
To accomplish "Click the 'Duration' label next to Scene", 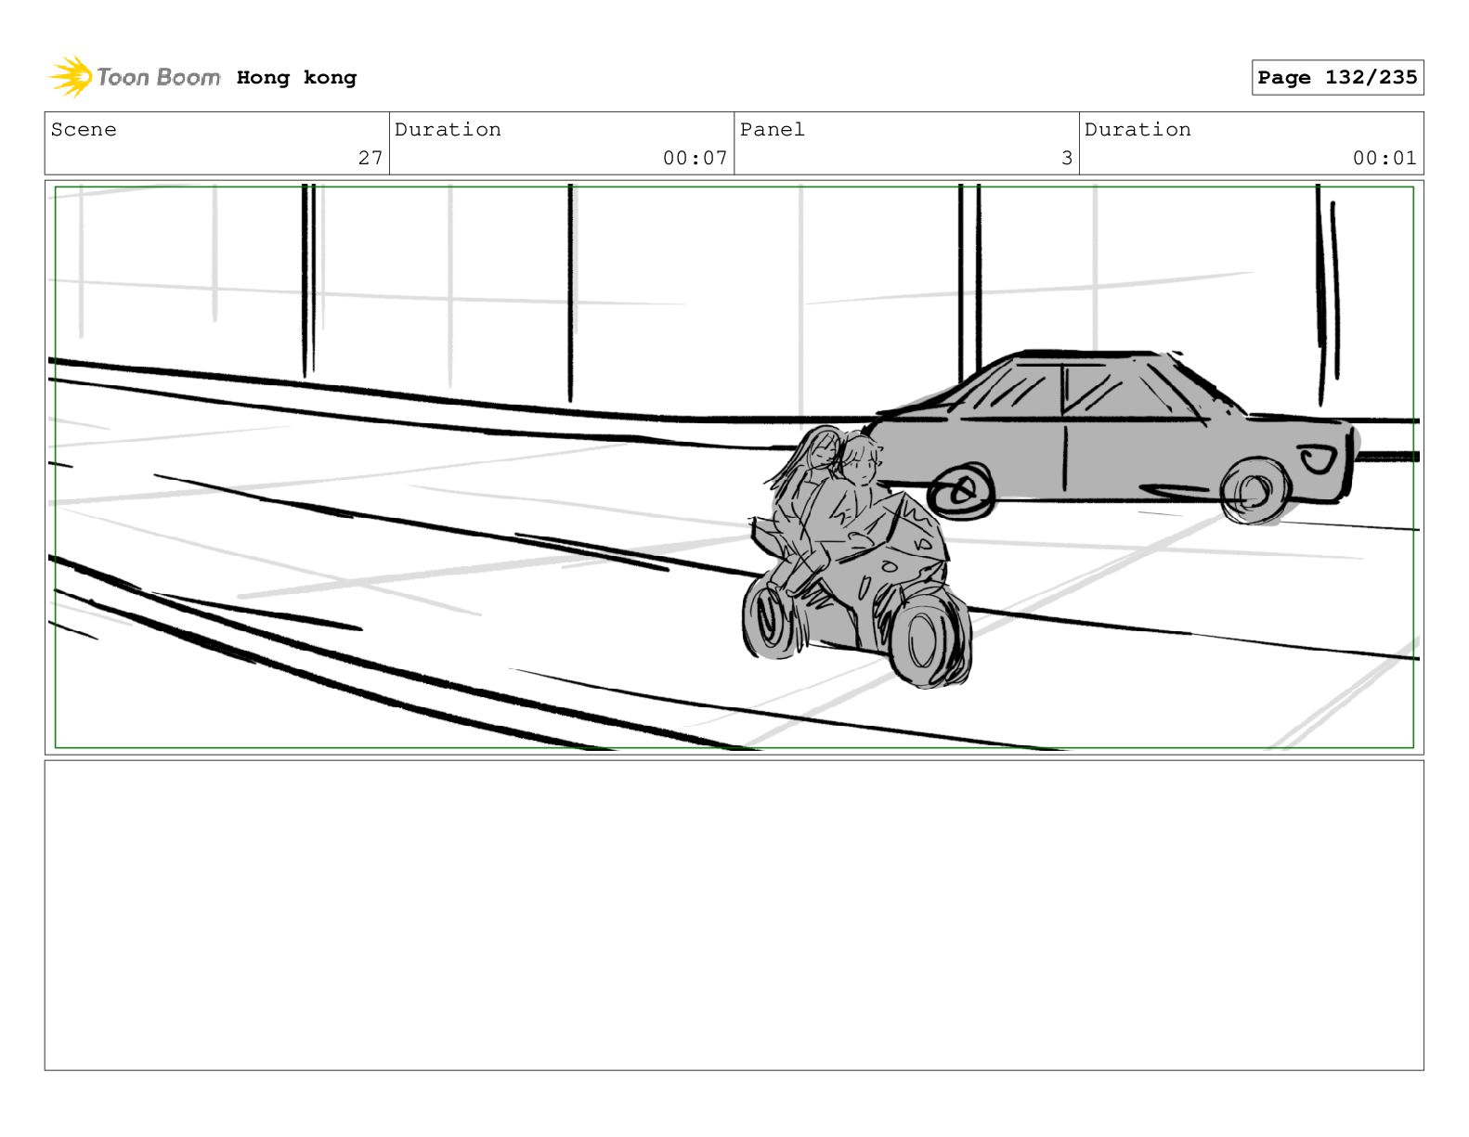I will (448, 130).
